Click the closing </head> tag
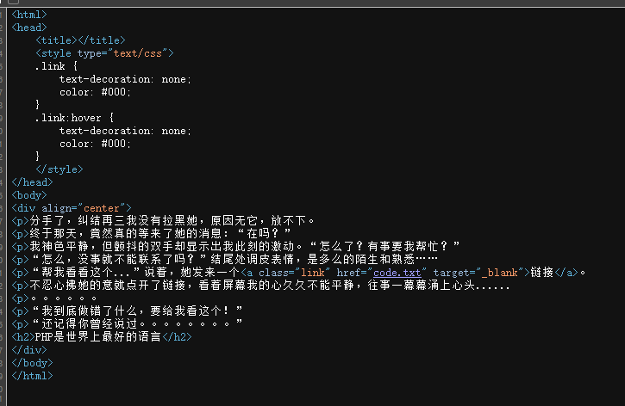This screenshot has width=625, height=406. 32,182
